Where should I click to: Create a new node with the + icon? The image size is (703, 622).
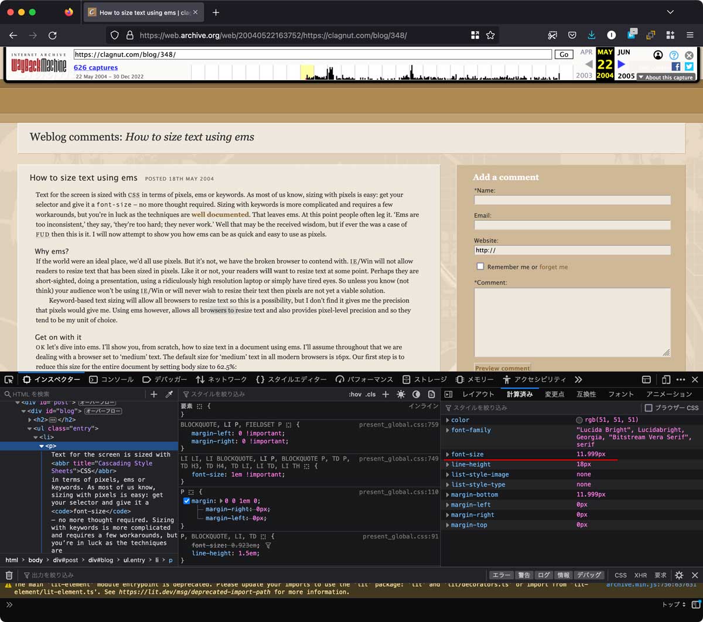[153, 394]
